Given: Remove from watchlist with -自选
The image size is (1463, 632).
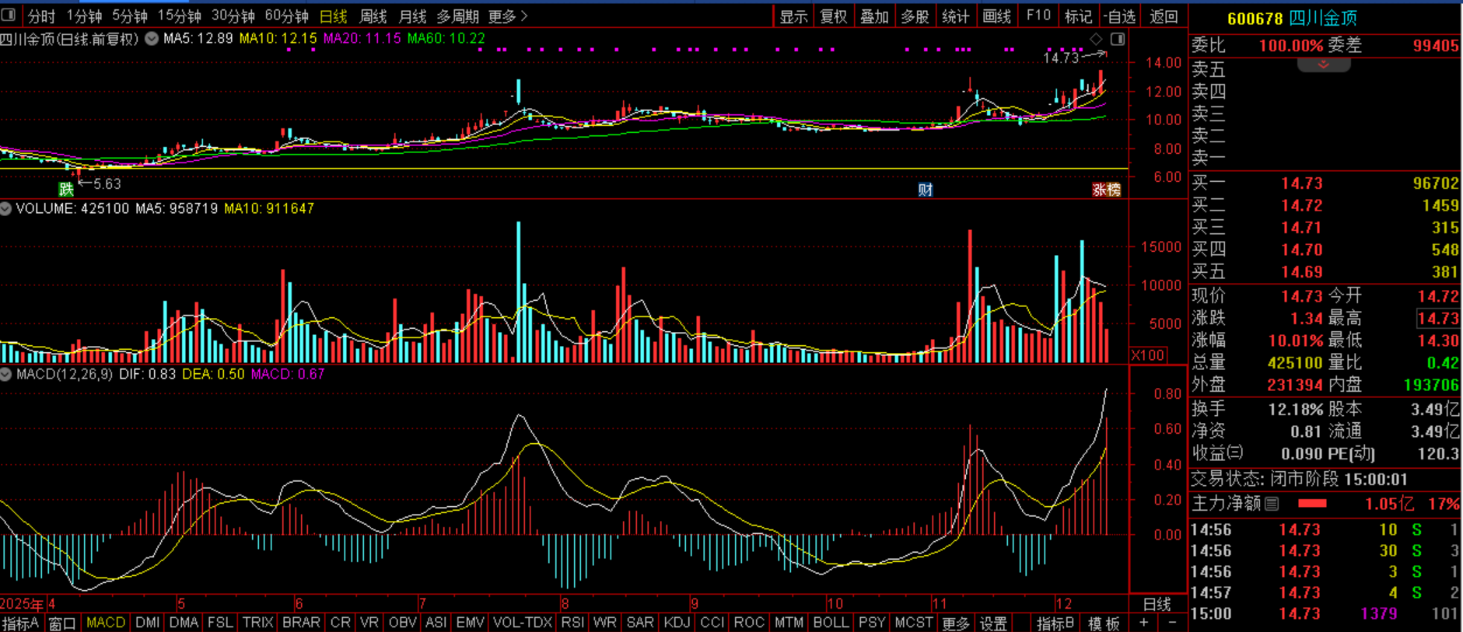Looking at the screenshot, I should click(x=1121, y=16).
